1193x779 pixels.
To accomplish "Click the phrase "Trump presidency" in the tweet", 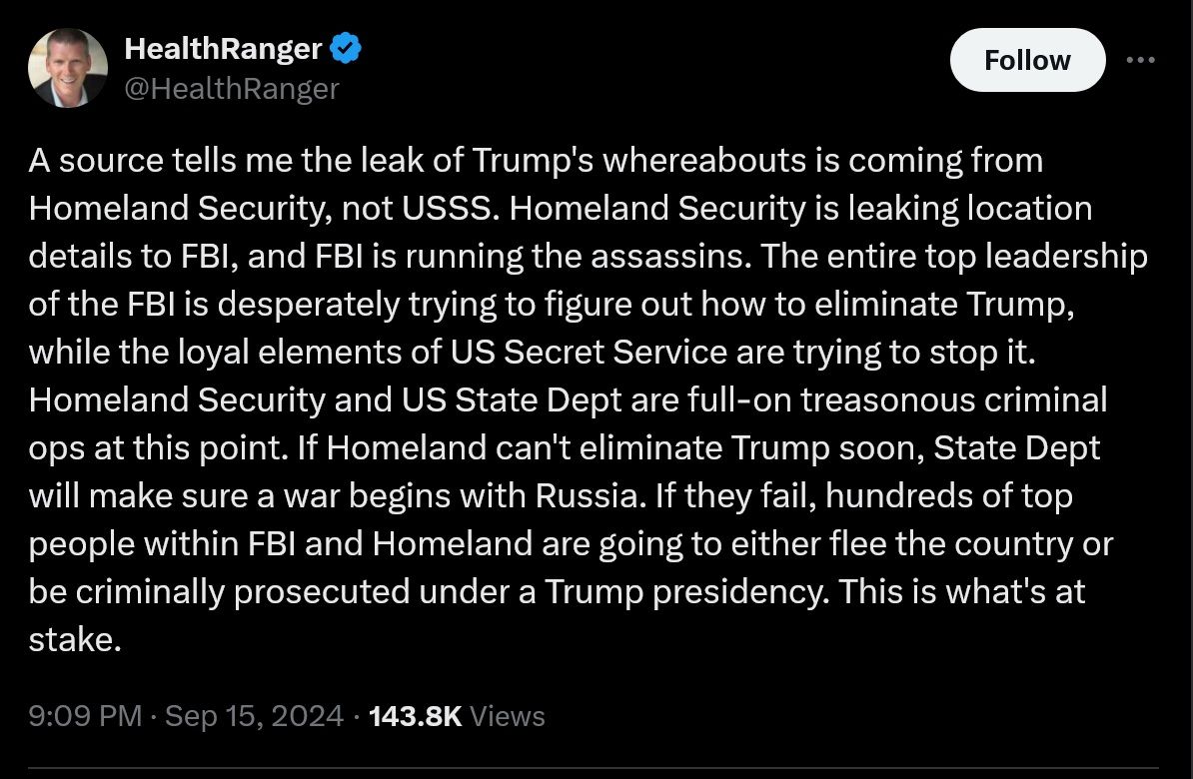I will (x=684, y=592).
